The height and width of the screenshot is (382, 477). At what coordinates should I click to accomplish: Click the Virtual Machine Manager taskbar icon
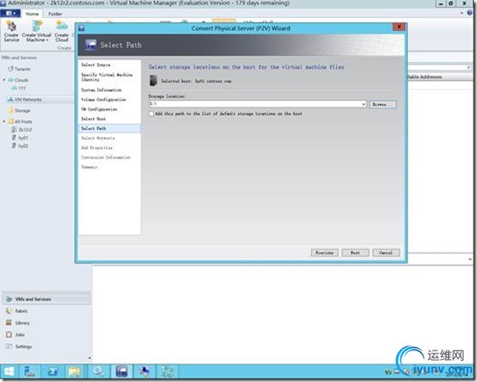click(x=122, y=372)
